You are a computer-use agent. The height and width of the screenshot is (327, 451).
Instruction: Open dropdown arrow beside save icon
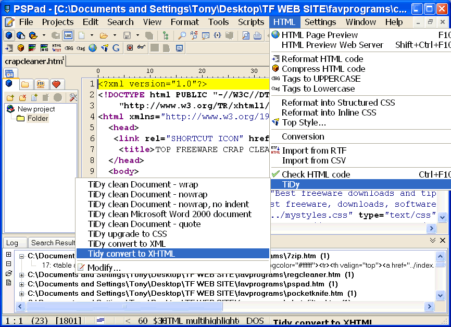(x=138, y=35)
